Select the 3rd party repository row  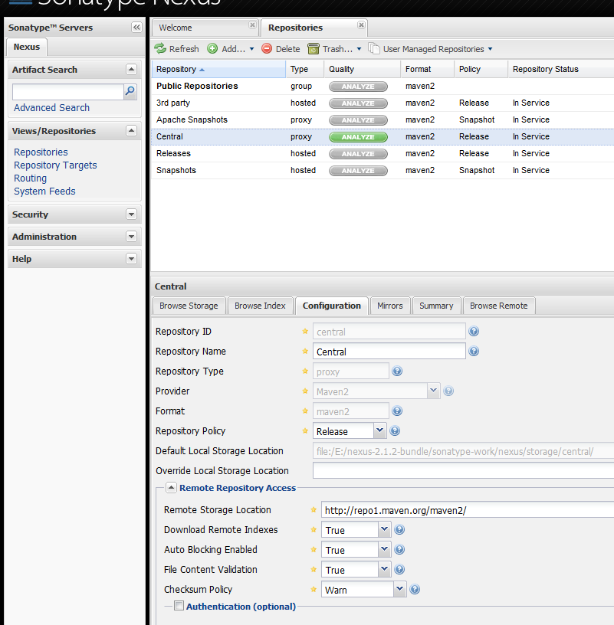(x=383, y=103)
